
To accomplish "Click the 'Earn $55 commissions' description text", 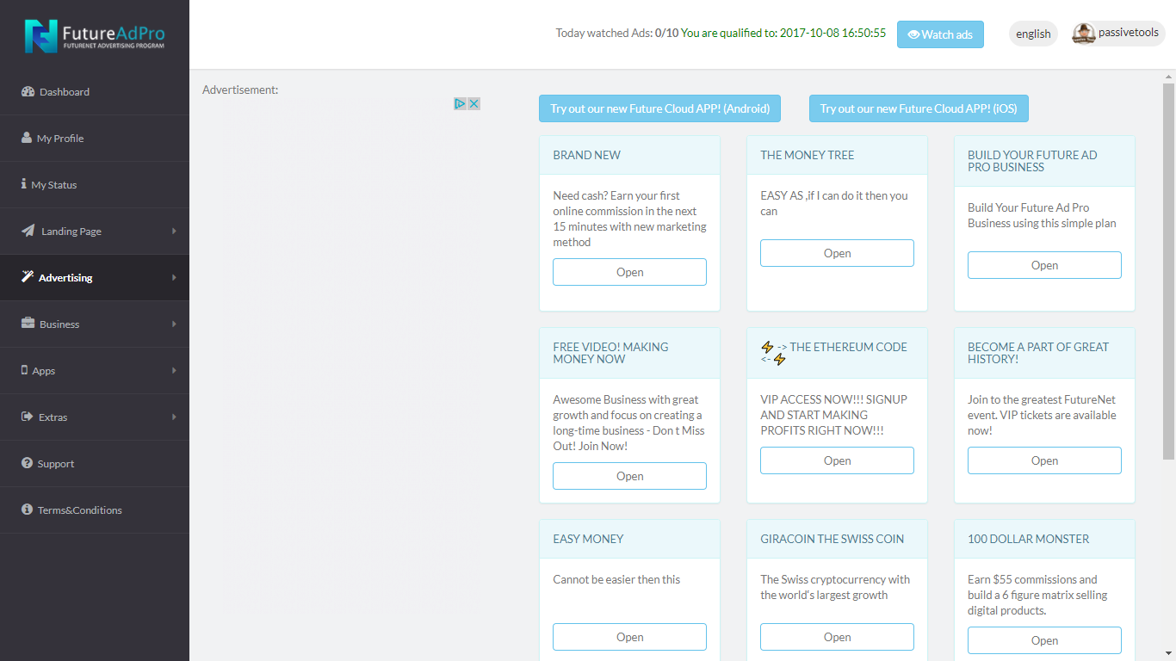I will [1037, 595].
